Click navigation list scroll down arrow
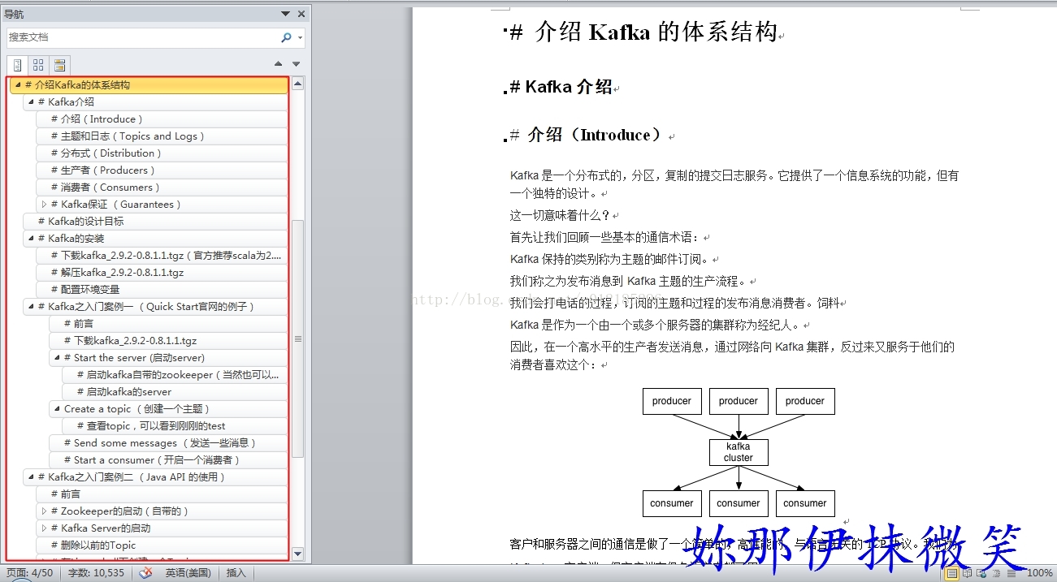Viewport: 1057px width, 582px height. [x=297, y=554]
